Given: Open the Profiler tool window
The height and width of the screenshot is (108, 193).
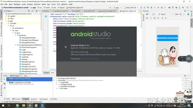Looking at the screenshot, I should [x=54, y=99].
